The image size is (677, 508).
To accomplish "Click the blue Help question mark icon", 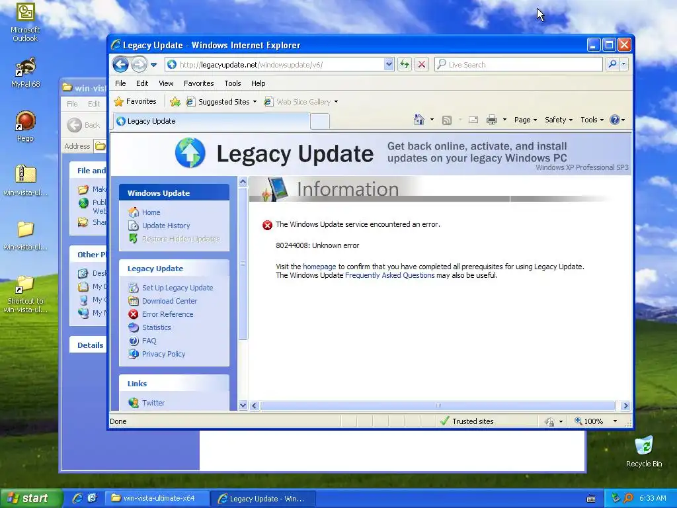I will [615, 120].
